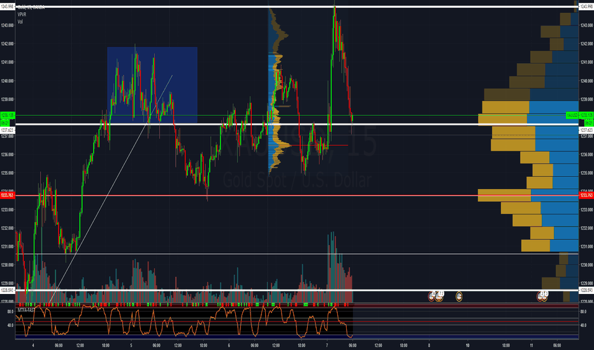Click the red 1233.763 label on left price scale

(x=7, y=195)
